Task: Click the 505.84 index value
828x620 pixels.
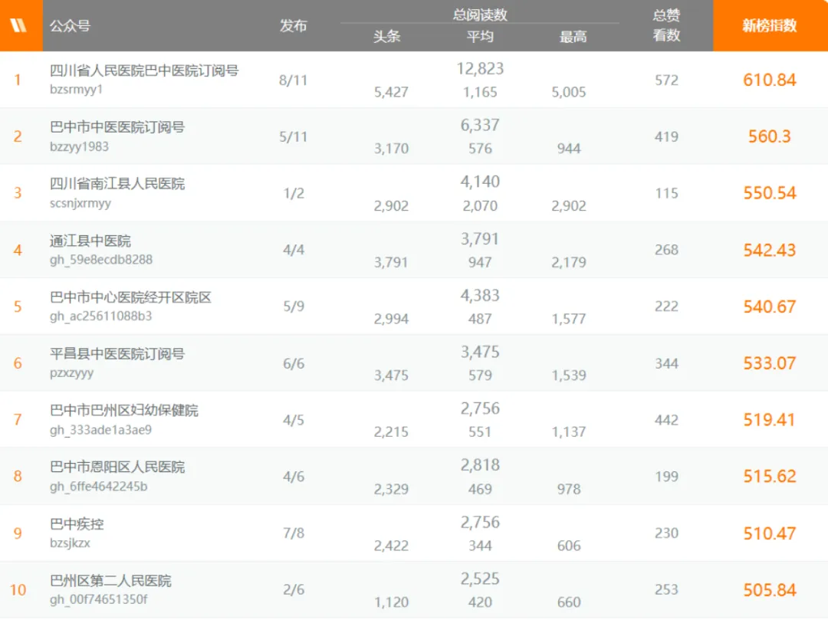Action: (x=770, y=590)
